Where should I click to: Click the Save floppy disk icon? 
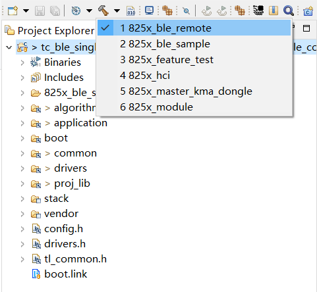40,11
